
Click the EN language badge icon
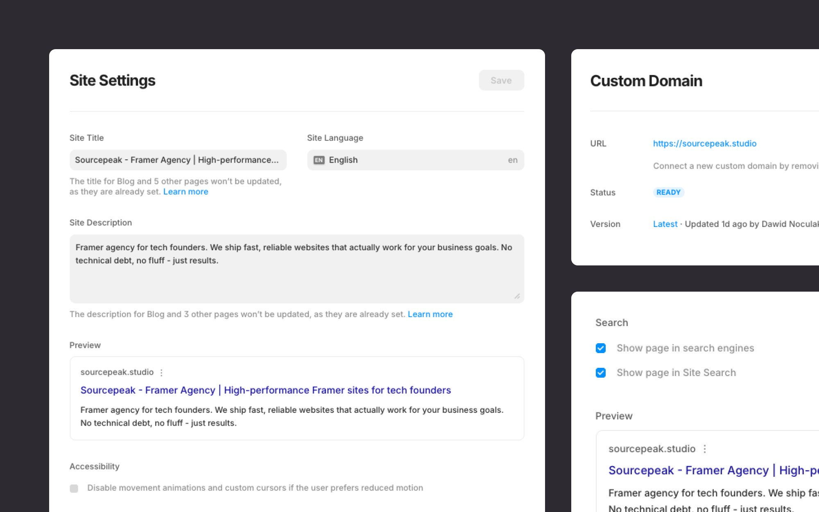point(319,160)
